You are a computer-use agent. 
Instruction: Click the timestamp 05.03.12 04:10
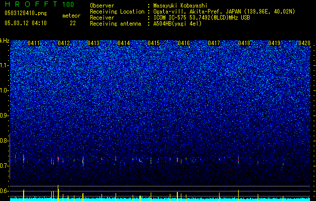point(26,23)
